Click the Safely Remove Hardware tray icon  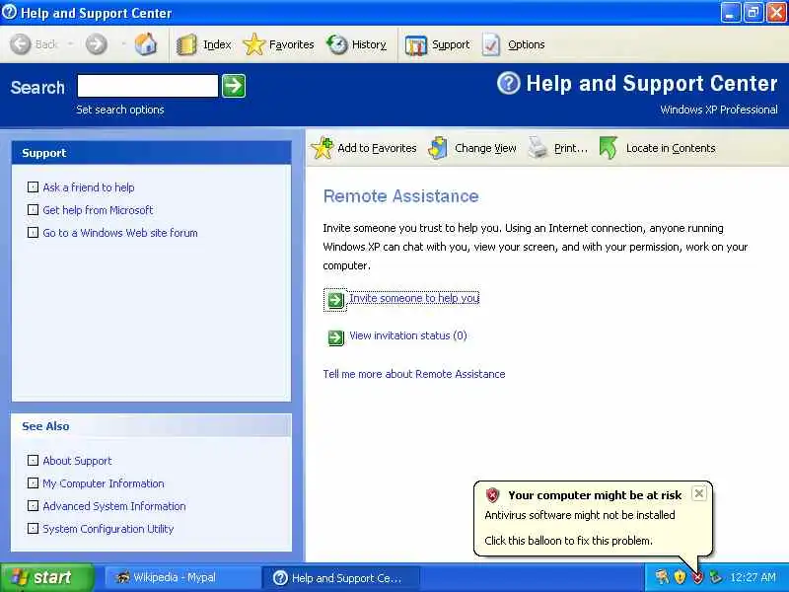pyautogui.click(x=715, y=577)
